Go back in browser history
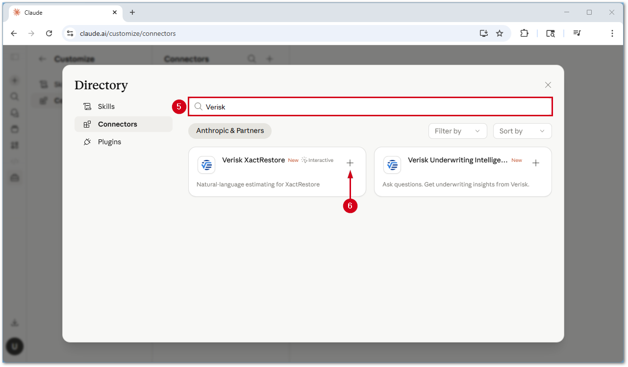 [14, 33]
